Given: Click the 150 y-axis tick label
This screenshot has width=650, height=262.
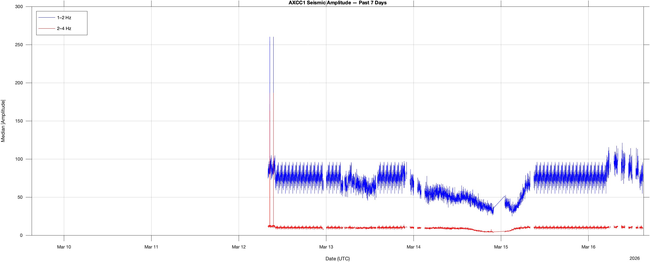Looking at the screenshot, I should pyautogui.click(x=19, y=121).
